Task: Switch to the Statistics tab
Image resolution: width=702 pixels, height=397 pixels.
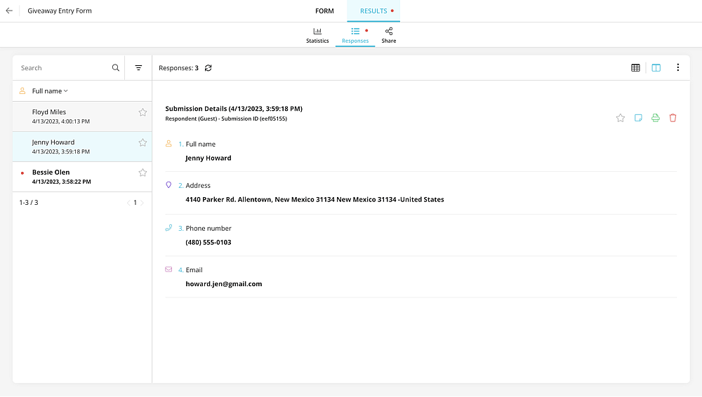Action: [x=317, y=35]
